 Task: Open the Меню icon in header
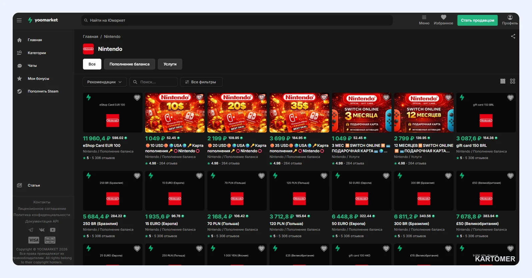(424, 20)
